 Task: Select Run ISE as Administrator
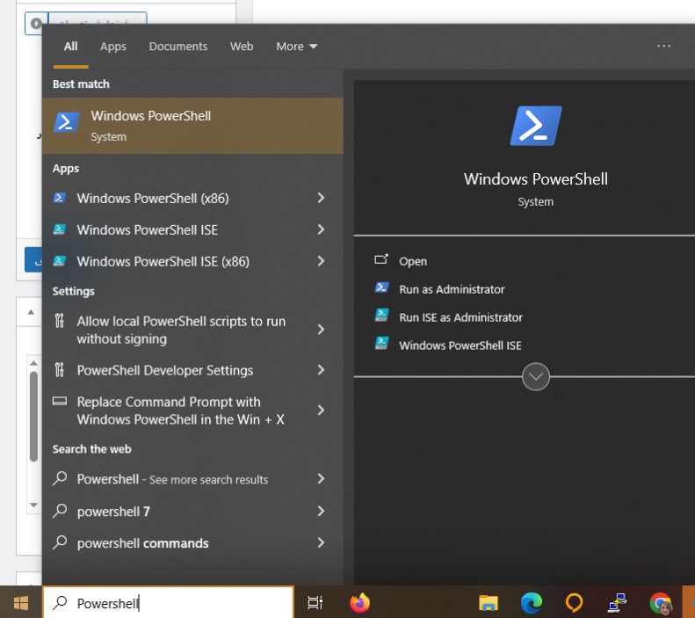pos(460,317)
